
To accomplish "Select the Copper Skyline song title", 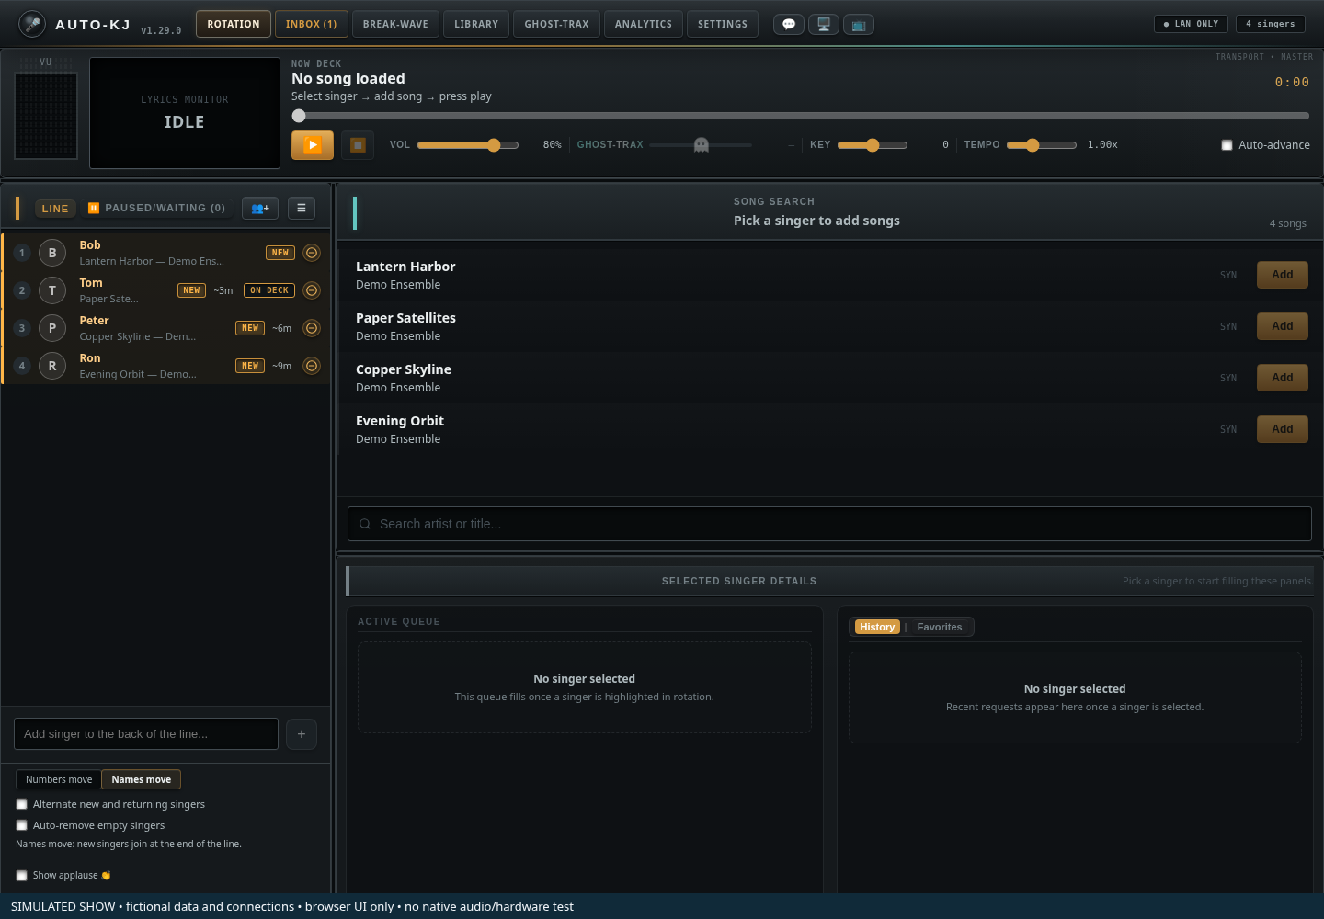I will 404,369.
